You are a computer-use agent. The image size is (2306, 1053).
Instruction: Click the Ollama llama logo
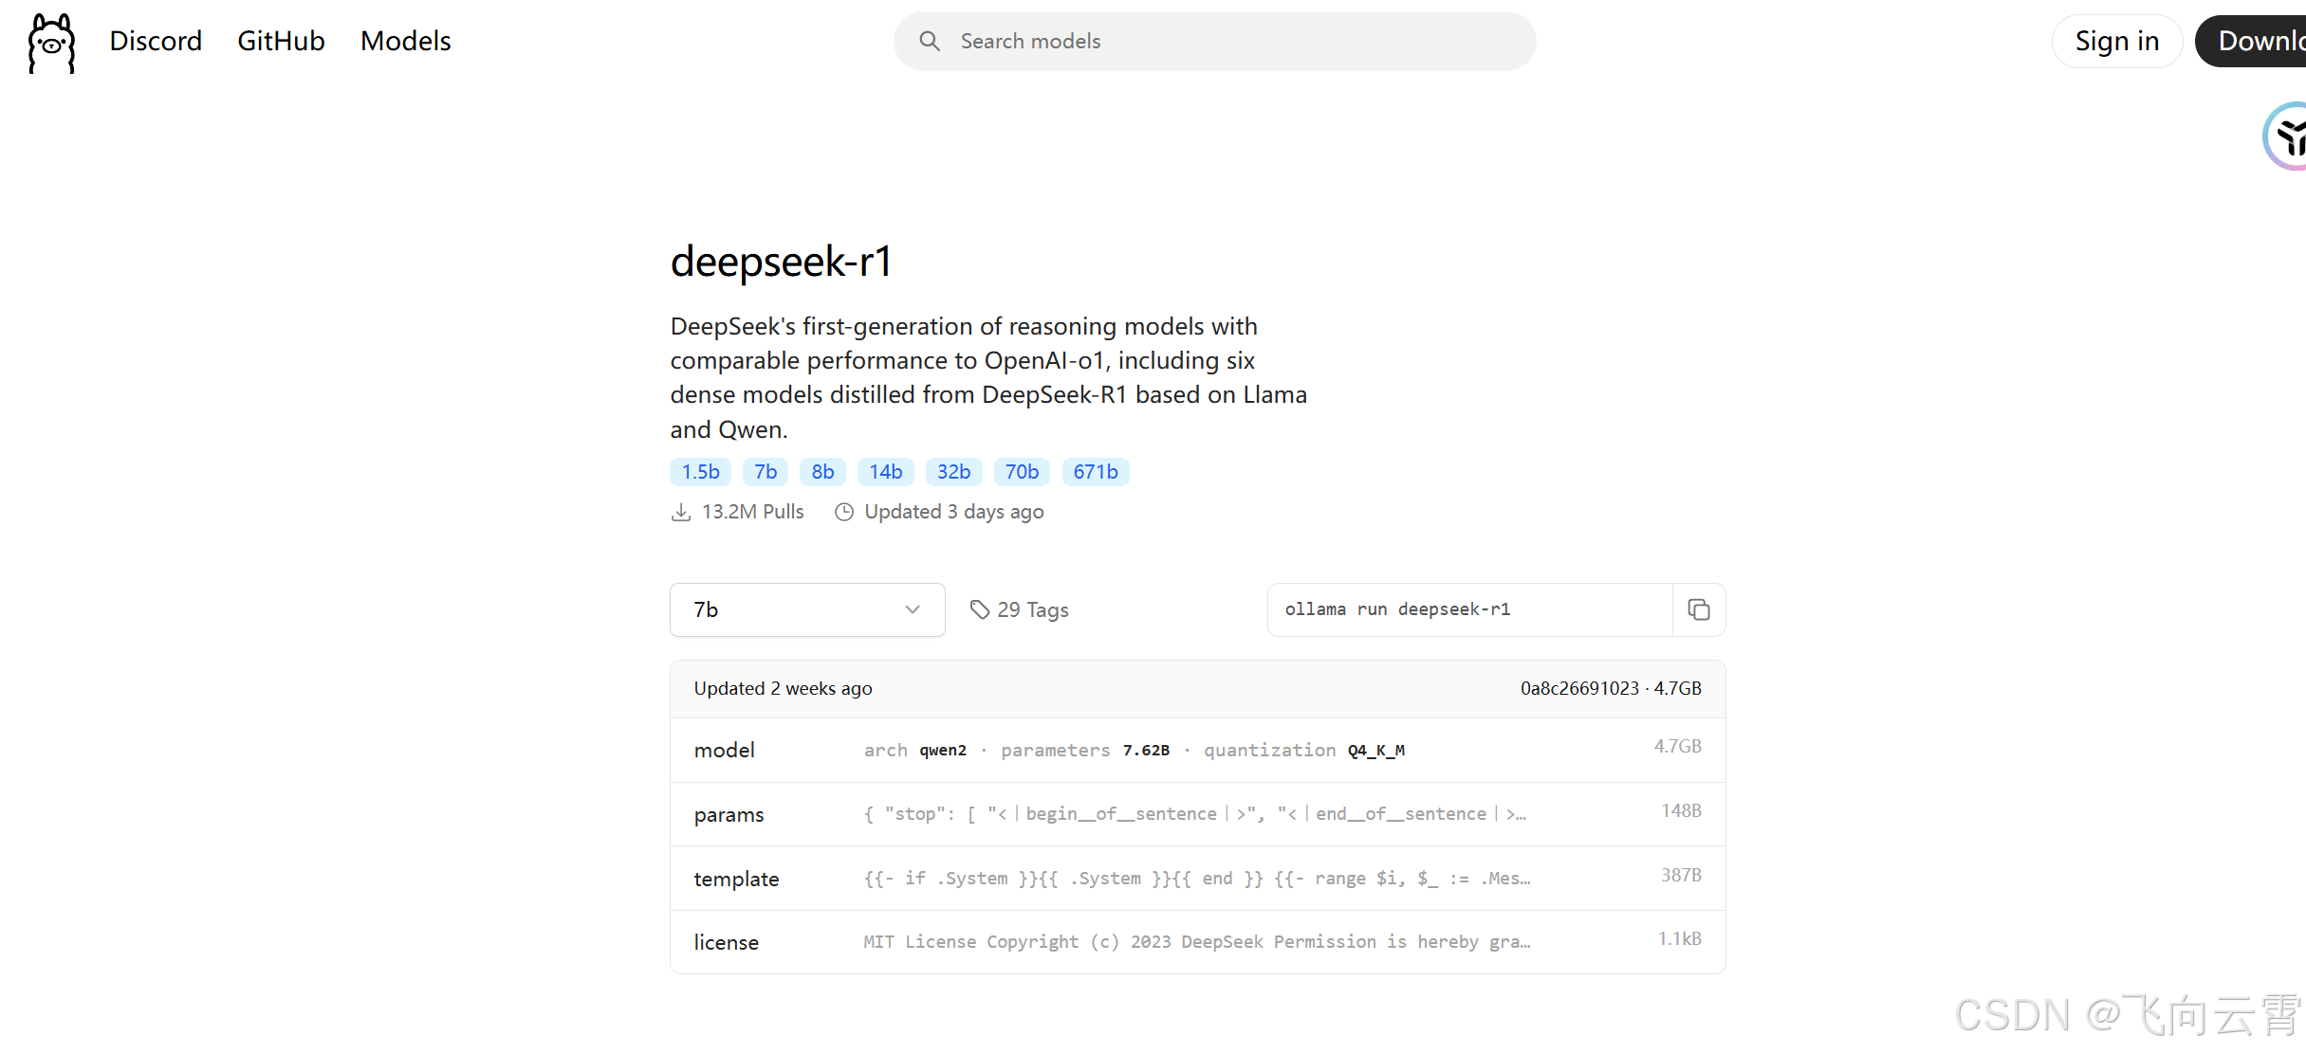coord(51,43)
